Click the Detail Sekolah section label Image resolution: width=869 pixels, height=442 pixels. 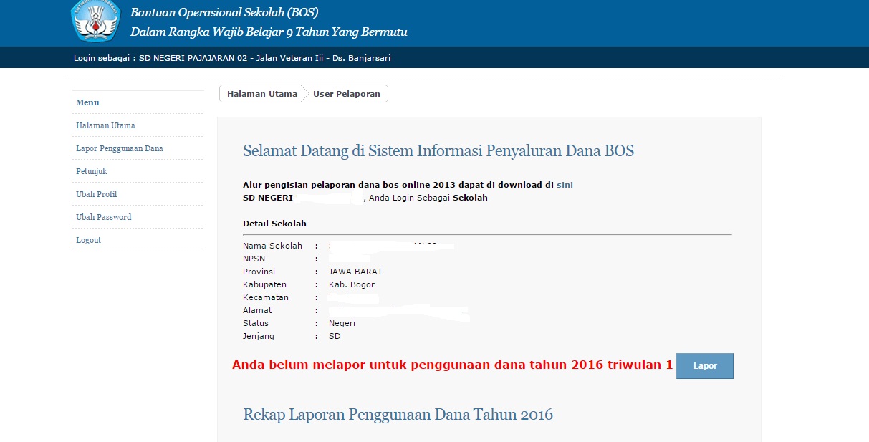(274, 223)
